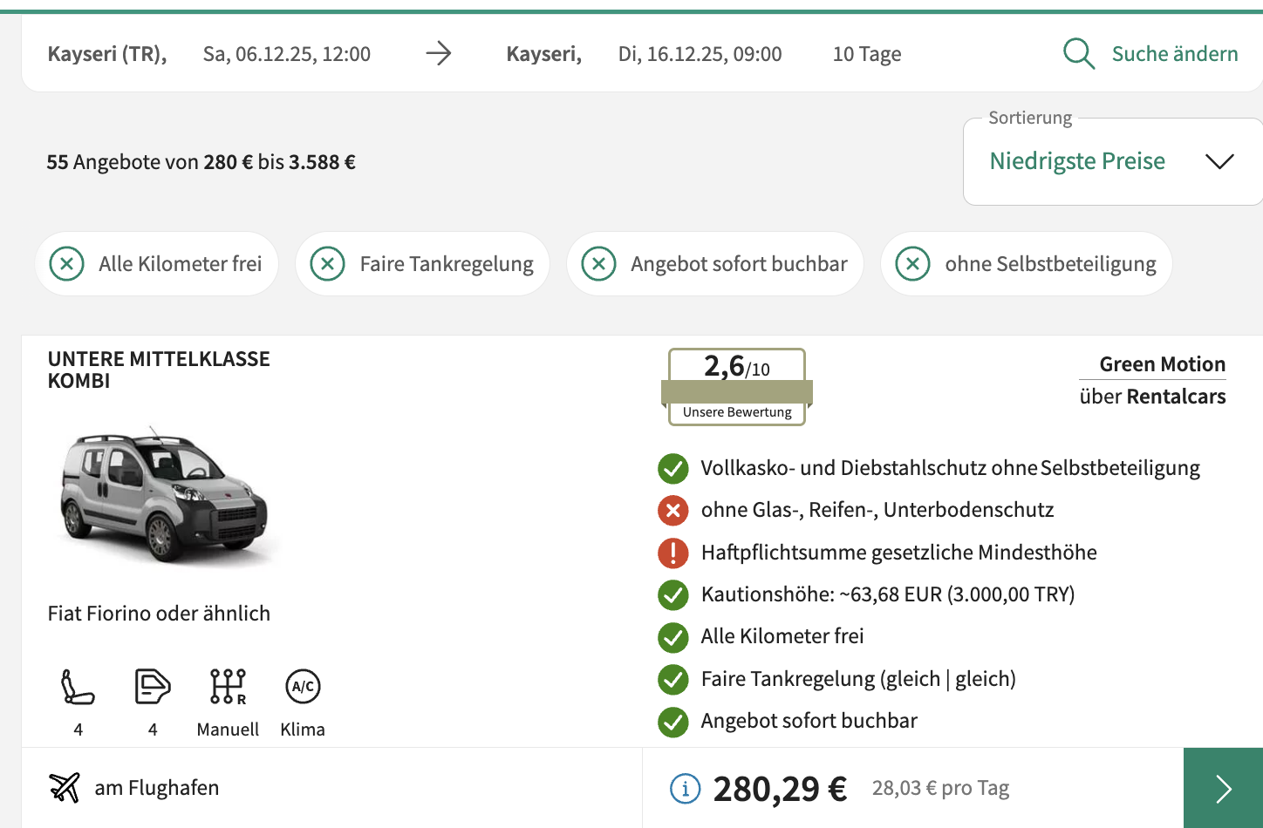This screenshot has width=1263, height=828.
Task: Click Kautionshöhe: ~63,68 EUR text
Action: pyautogui.click(x=888, y=594)
